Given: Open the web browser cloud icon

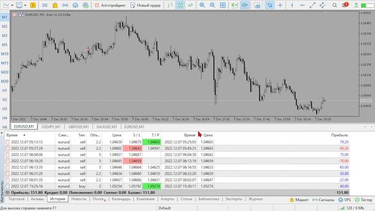Looking at the screenshot, I should tap(86, 5).
